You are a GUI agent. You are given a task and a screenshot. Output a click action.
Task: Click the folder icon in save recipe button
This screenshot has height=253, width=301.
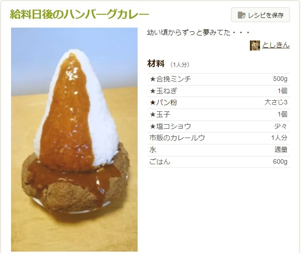click(242, 15)
